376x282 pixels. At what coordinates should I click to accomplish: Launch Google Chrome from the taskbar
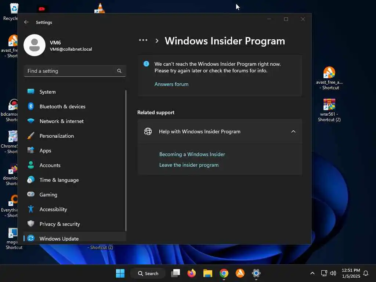(224, 273)
